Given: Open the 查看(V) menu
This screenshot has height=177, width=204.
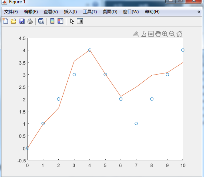Looking at the screenshot, I should click(51, 12).
